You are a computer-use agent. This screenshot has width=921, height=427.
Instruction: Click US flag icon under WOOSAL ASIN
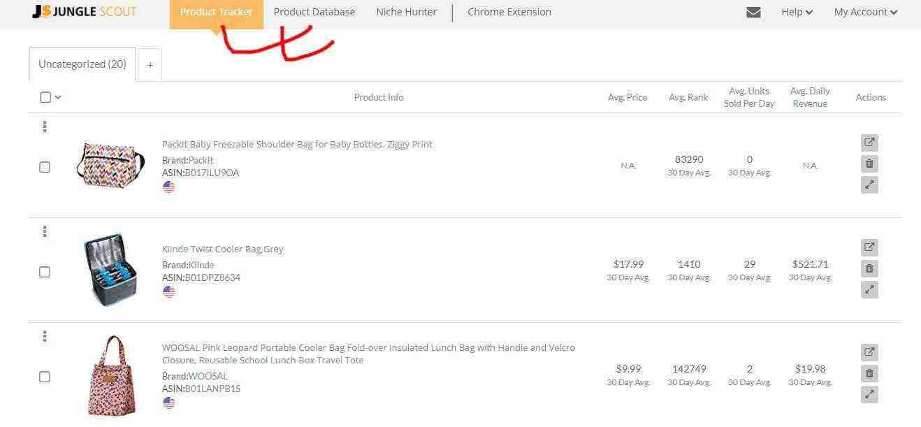pyautogui.click(x=168, y=403)
